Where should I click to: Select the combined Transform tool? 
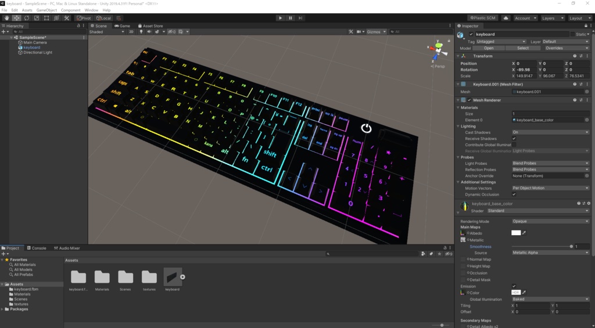56,18
